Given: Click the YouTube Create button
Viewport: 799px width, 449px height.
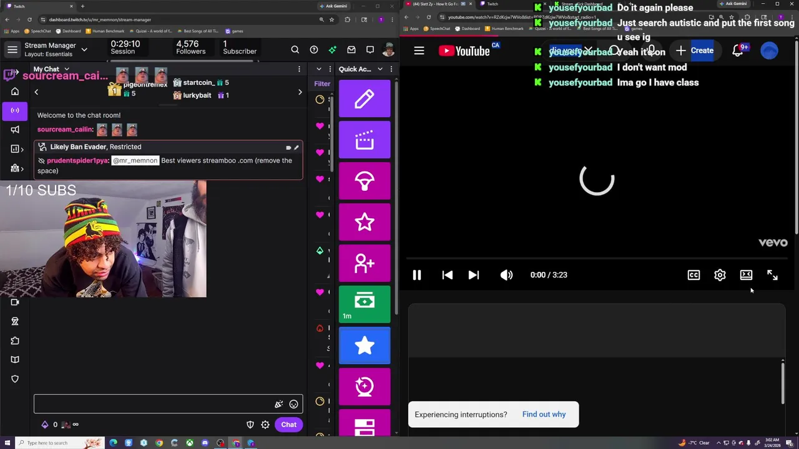Looking at the screenshot, I should 694,51.
